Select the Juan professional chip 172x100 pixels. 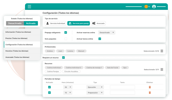[x=60, y=51]
